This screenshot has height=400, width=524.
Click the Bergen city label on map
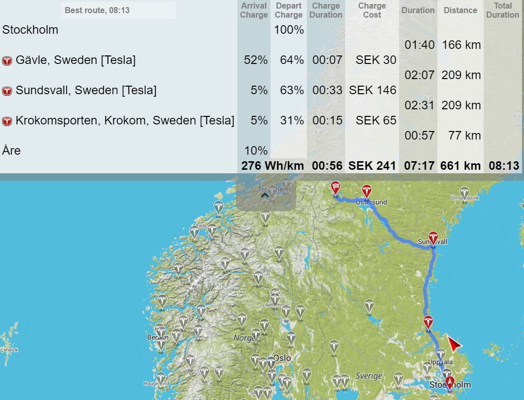[x=158, y=338]
